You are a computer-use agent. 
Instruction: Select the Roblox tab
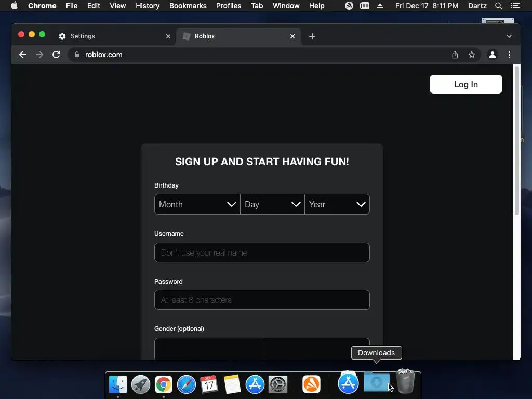click(x=238, y=36)
